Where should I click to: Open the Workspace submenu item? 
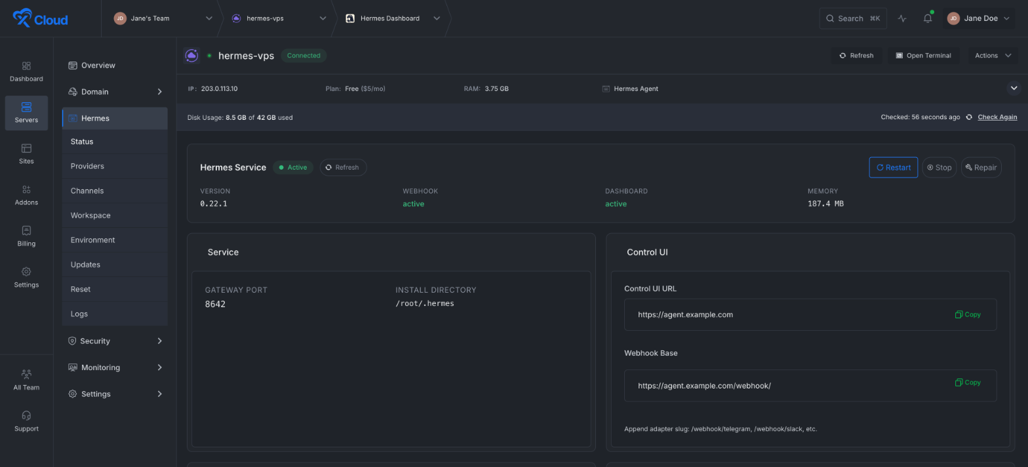[x=115, y=215]
